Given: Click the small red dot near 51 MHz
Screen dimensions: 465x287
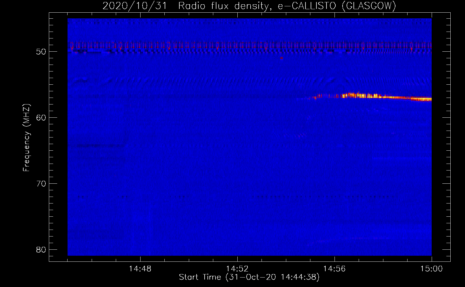Looking at the screenshot, I should pyautogui.click(x=281, y=58).
